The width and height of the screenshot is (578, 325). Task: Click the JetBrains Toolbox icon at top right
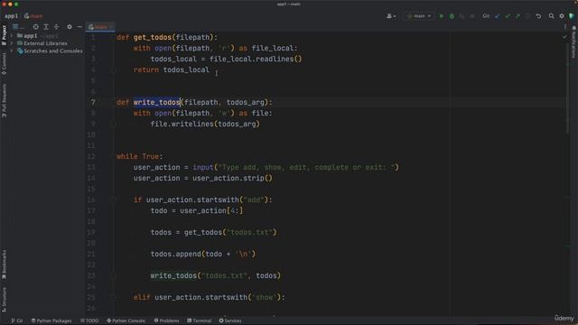point(572,16)
